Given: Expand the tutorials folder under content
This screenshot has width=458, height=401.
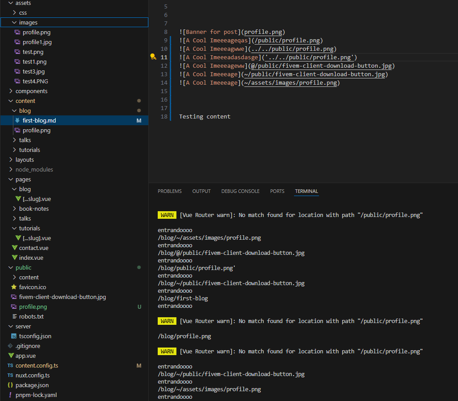Looking at the screenshot, I should pyautogui.click(x=14, y=150).
